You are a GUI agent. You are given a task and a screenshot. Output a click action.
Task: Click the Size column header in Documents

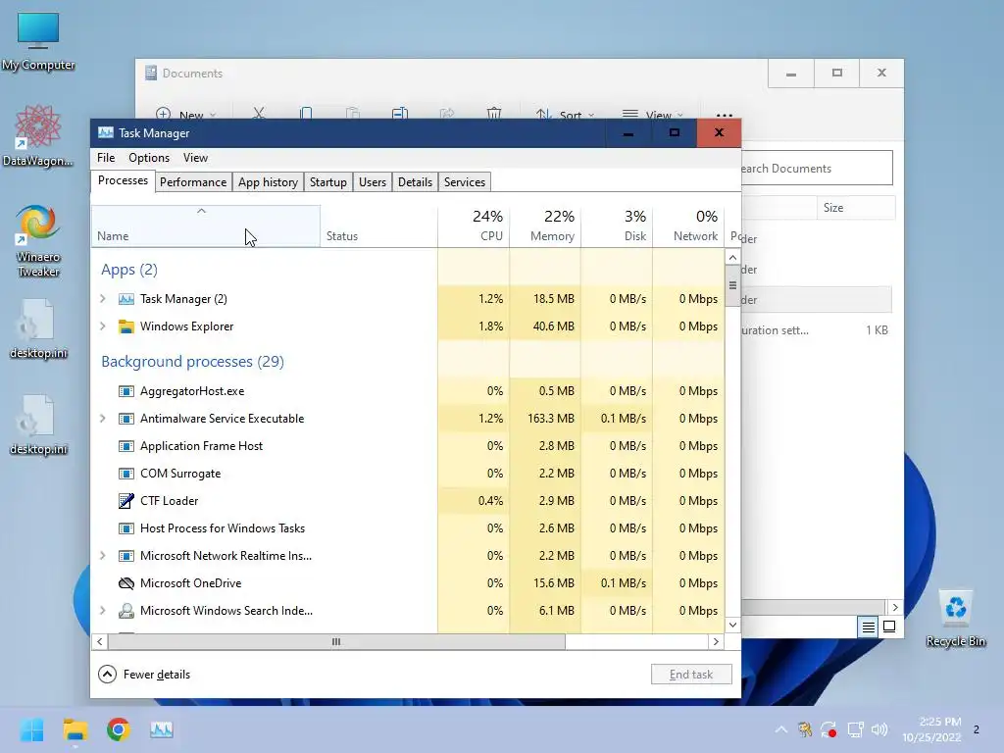click(855, 208)
